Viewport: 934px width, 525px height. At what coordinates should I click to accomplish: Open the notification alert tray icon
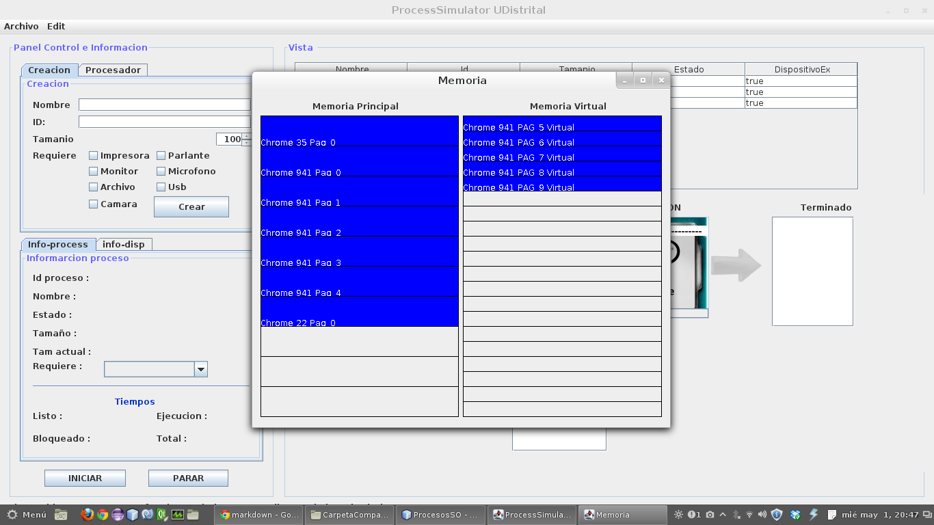coord(694,515)
